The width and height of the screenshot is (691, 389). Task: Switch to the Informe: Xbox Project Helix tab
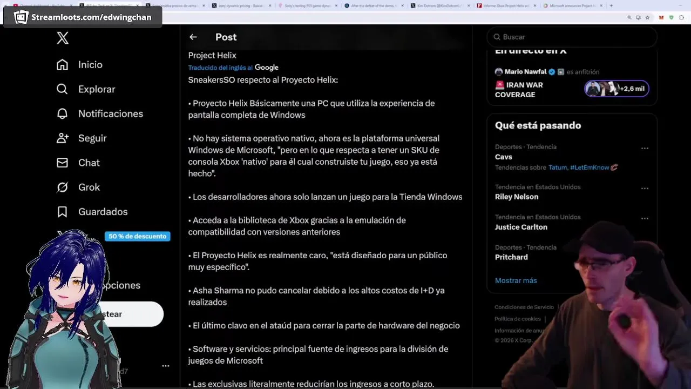(506, 5)
